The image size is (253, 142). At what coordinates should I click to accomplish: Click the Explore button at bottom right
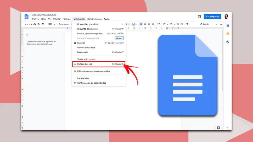point(218,128)
